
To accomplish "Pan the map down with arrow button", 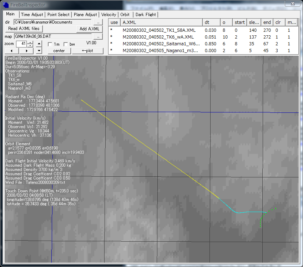I will click(x=39, y=51).
